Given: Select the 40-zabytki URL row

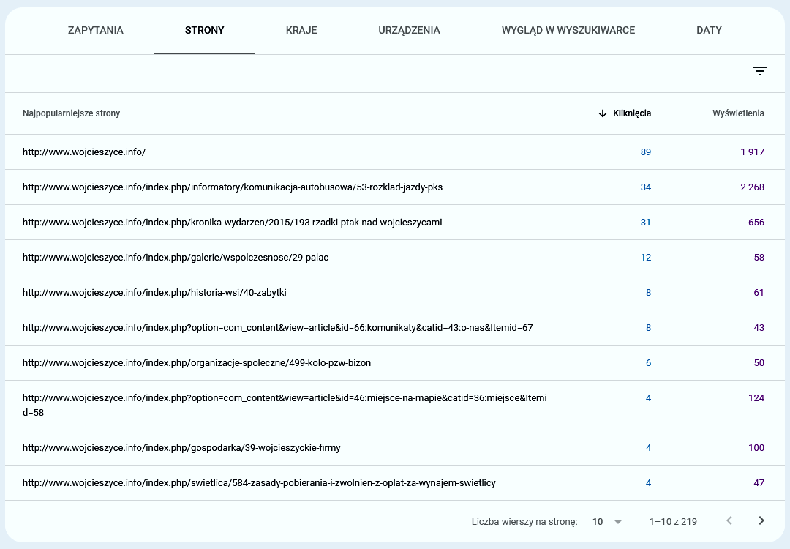Looking at the screenshot, I should (x=395, y=292).
